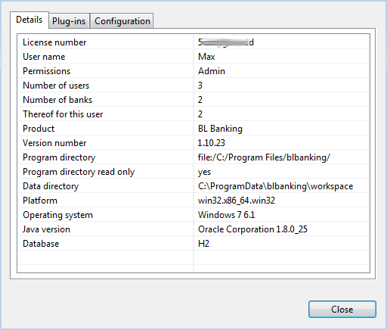The image size is (387, 330).
Task: Select the Admin value
Action: point(212,71)
